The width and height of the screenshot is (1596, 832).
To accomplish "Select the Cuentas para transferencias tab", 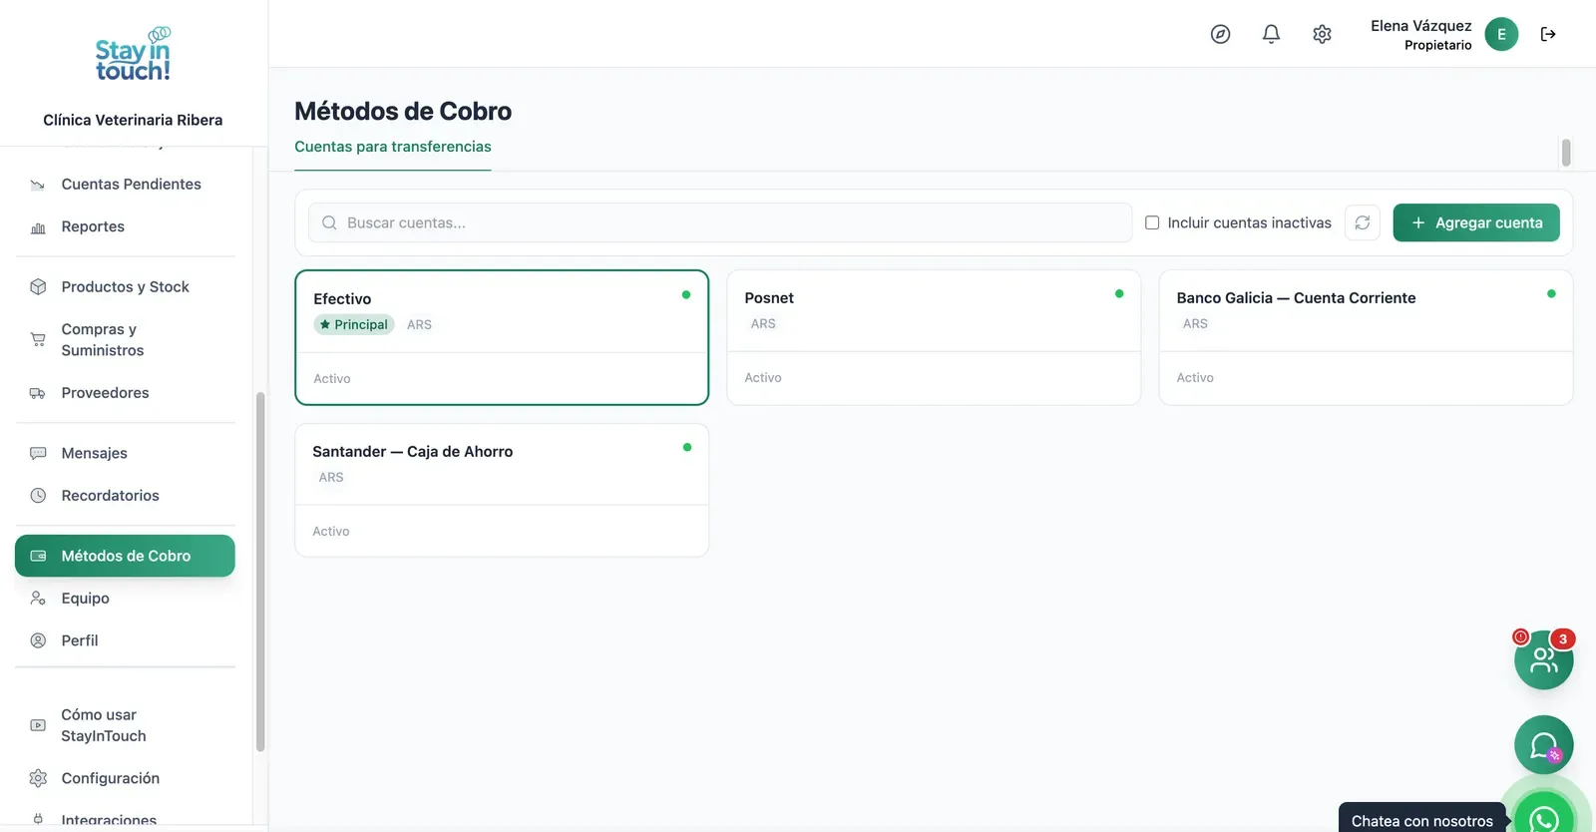I will pyautogui.click(x=393, y=147).
